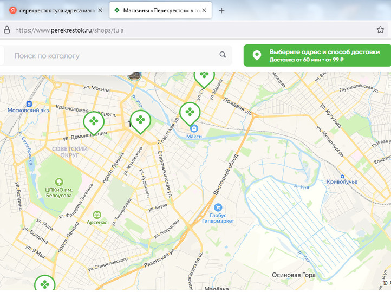Click the ул. Кауля street label
The height and width of the screenshot is (292, 391).
point(158,207)
